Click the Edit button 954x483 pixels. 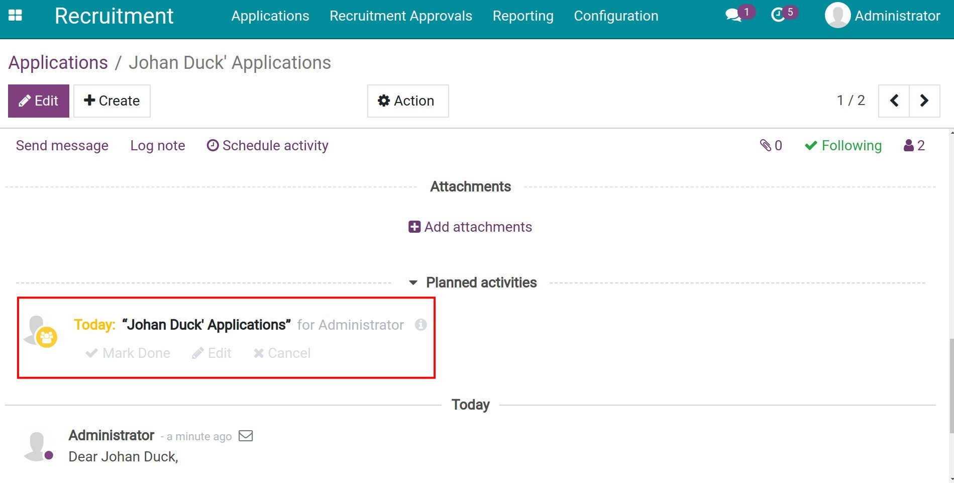click(38, 101)
